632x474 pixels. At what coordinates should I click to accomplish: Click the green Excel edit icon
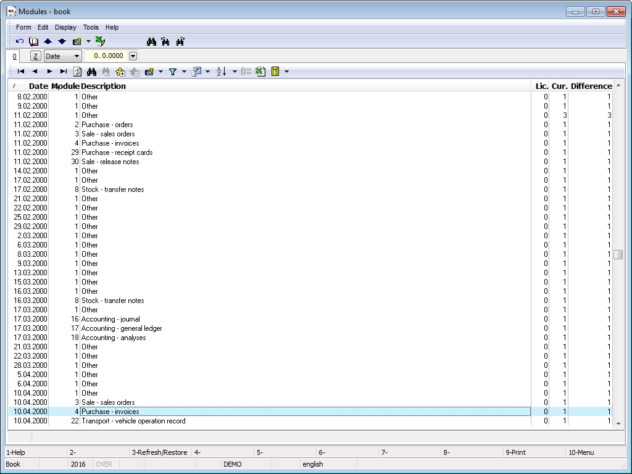pyautogui.click(x=100, y=41)
